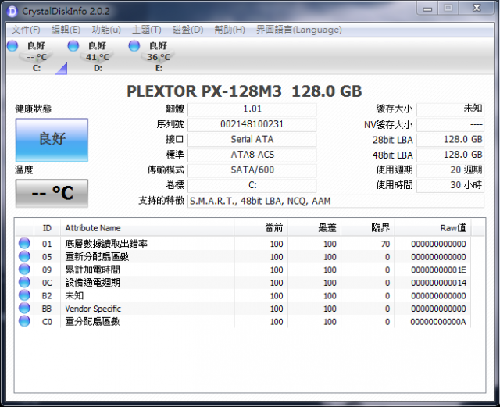This screenshot has width=500, height=407.
Task: Maximize the CrystalDiskInfo window
Action: coord(448,9)
